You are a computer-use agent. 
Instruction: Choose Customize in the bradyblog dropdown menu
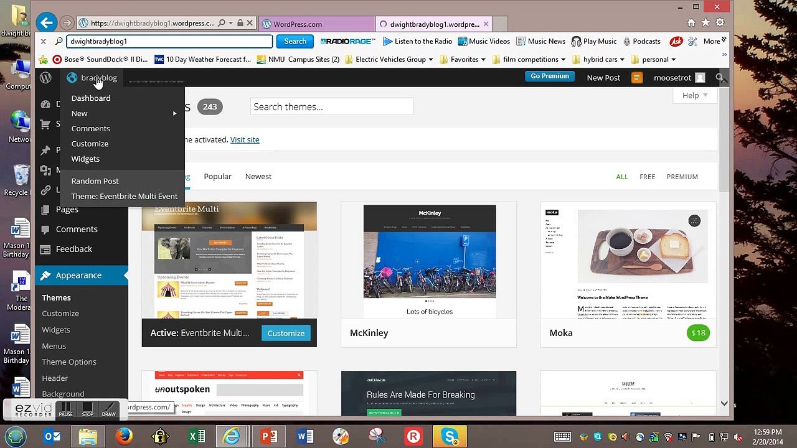tap(90, 144)
